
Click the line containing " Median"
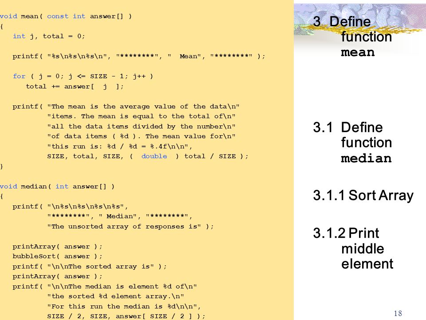120,216
